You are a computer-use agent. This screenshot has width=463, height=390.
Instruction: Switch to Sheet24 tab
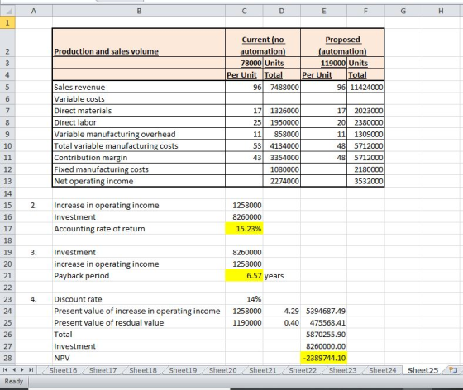[382, 370]
